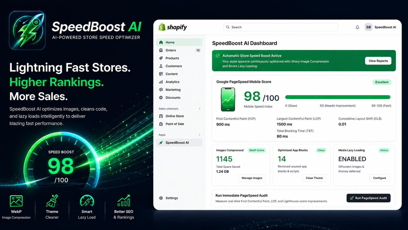Click the Theme Cleaner brush icon

tap(52, 201)
